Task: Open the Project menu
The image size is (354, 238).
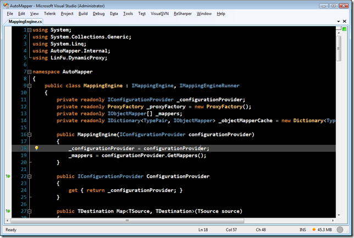Action: 67,14
